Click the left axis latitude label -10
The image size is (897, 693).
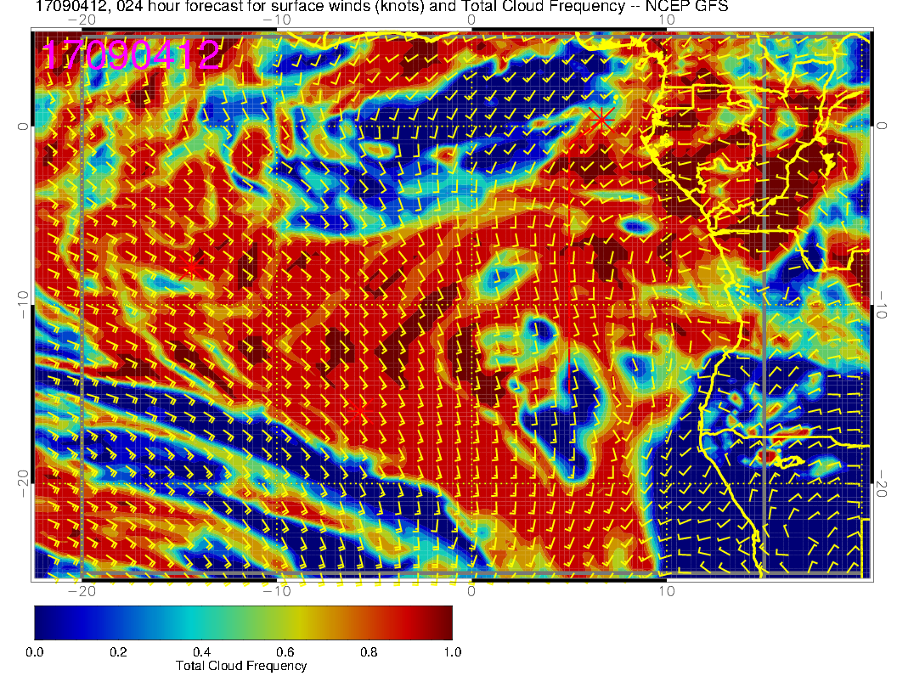tap(23, 305)
